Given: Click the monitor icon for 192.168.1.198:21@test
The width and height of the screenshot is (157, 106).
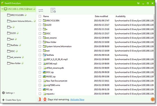Looking at the screenshot, I should pos(6,9).
